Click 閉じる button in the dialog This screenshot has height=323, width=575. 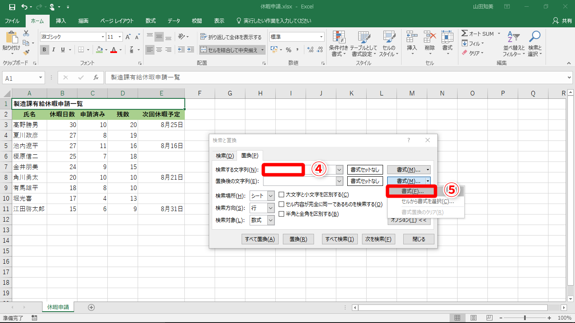(x=418, y=239)
